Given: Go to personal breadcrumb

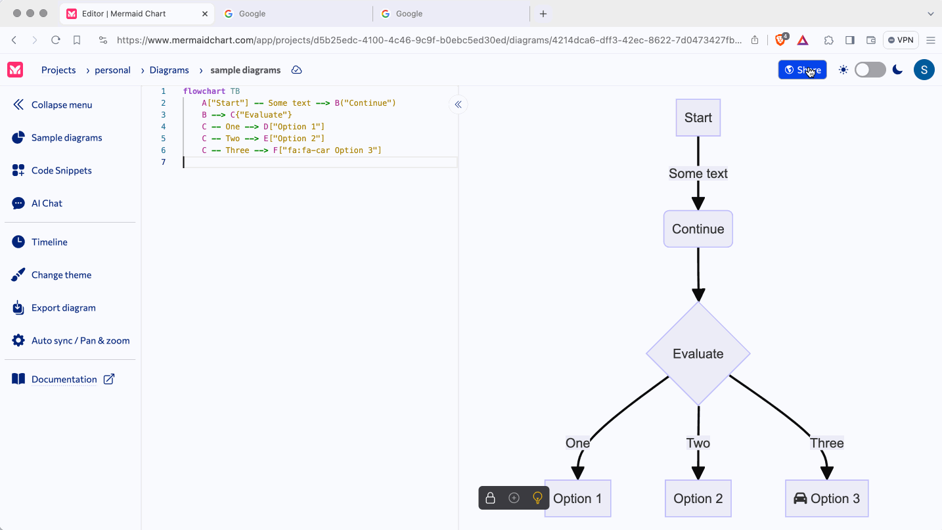Looking at the screenshot, I should point(112,70).
